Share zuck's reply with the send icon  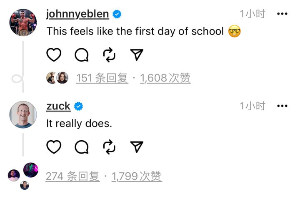[137, 146]
